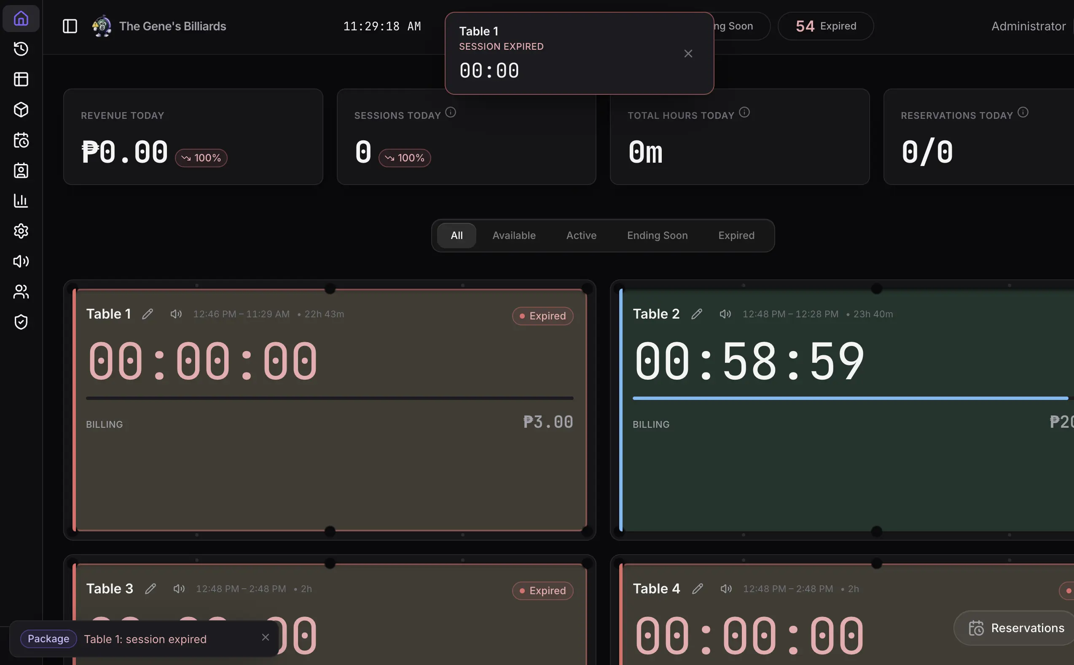Image resolution: width=1074 pixels, height=665 pixels.
Task: Edit Table 3 name with pencil icon
Action: point(150,589)
